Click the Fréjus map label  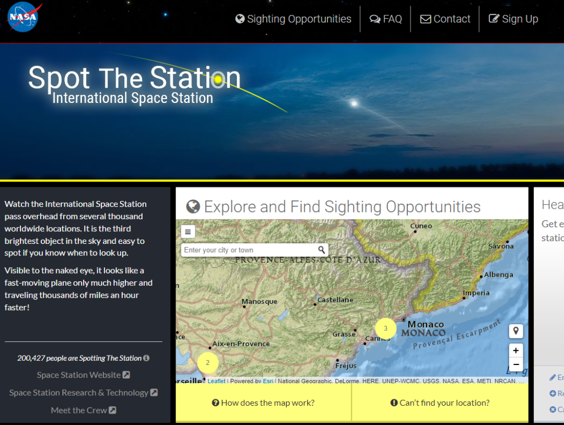[346, 365]
